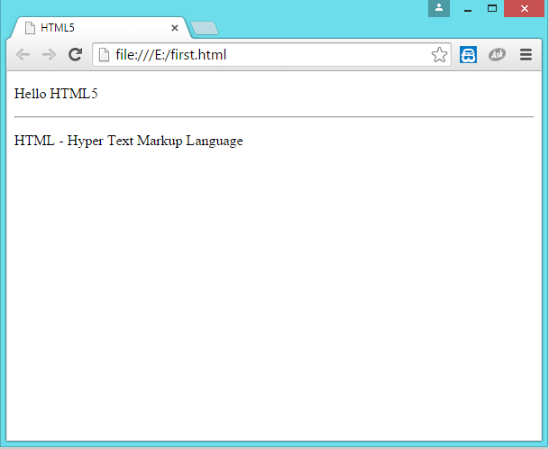Open the Chrome hamburger menu
This screenshot has height=449, width=549.
tap(526, 55)
